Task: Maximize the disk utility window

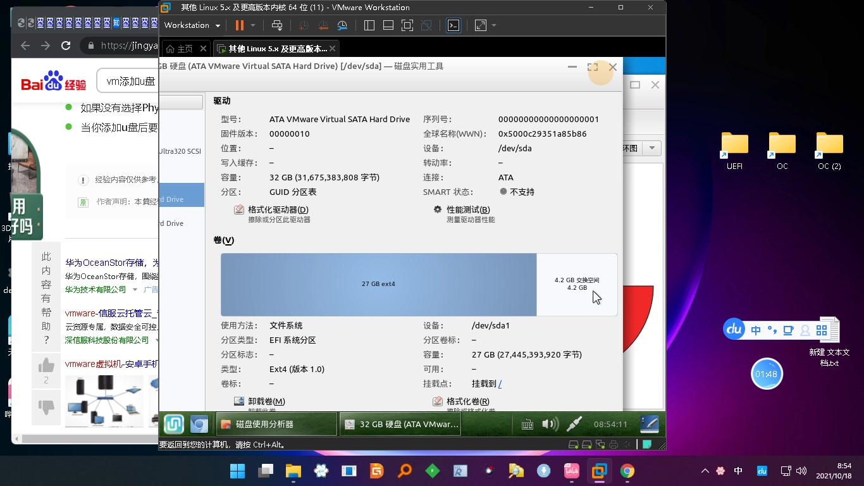Action: click(x=593, y=66)
